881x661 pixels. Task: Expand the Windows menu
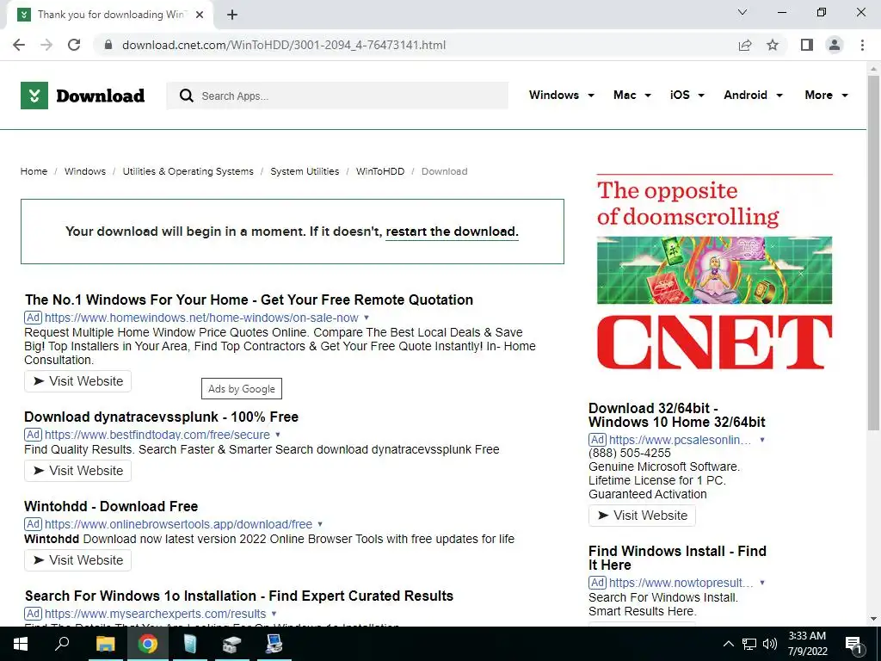click(561, 95)
